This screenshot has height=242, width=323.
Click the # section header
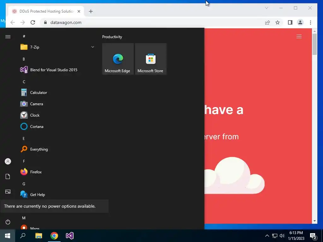click(x=24, y=36)
